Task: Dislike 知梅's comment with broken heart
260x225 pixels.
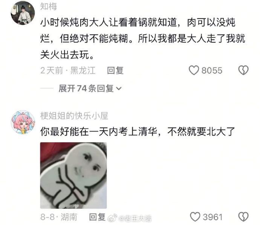Action: [x=243, y=70]
